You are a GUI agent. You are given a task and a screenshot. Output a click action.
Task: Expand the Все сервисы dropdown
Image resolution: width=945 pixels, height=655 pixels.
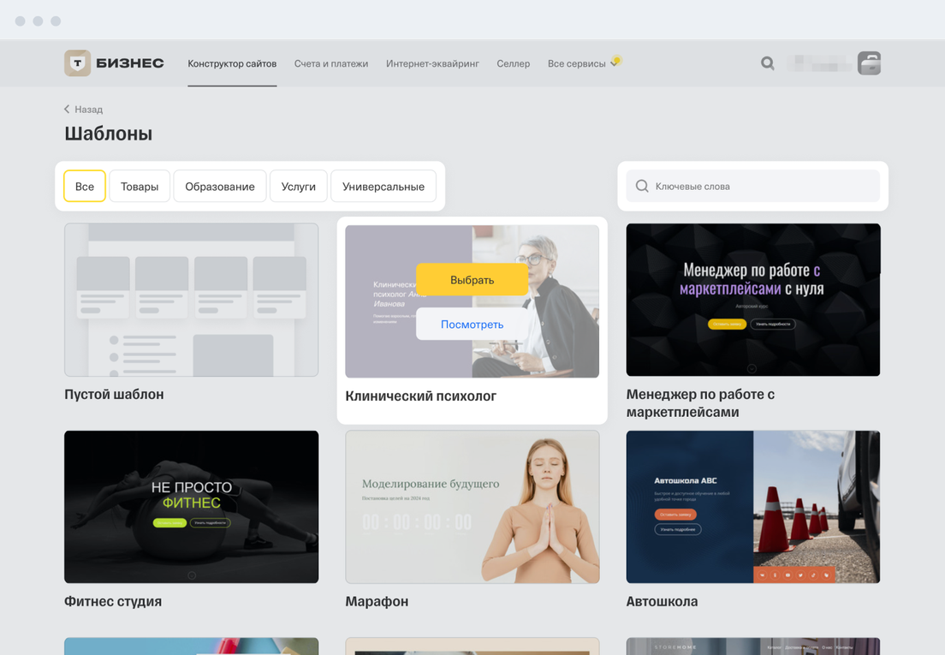[583, 63]
